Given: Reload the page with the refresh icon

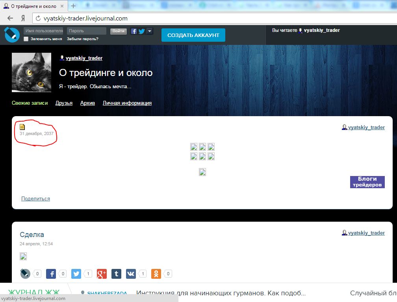Looking at the screenshot, I should tap(38, 18).
